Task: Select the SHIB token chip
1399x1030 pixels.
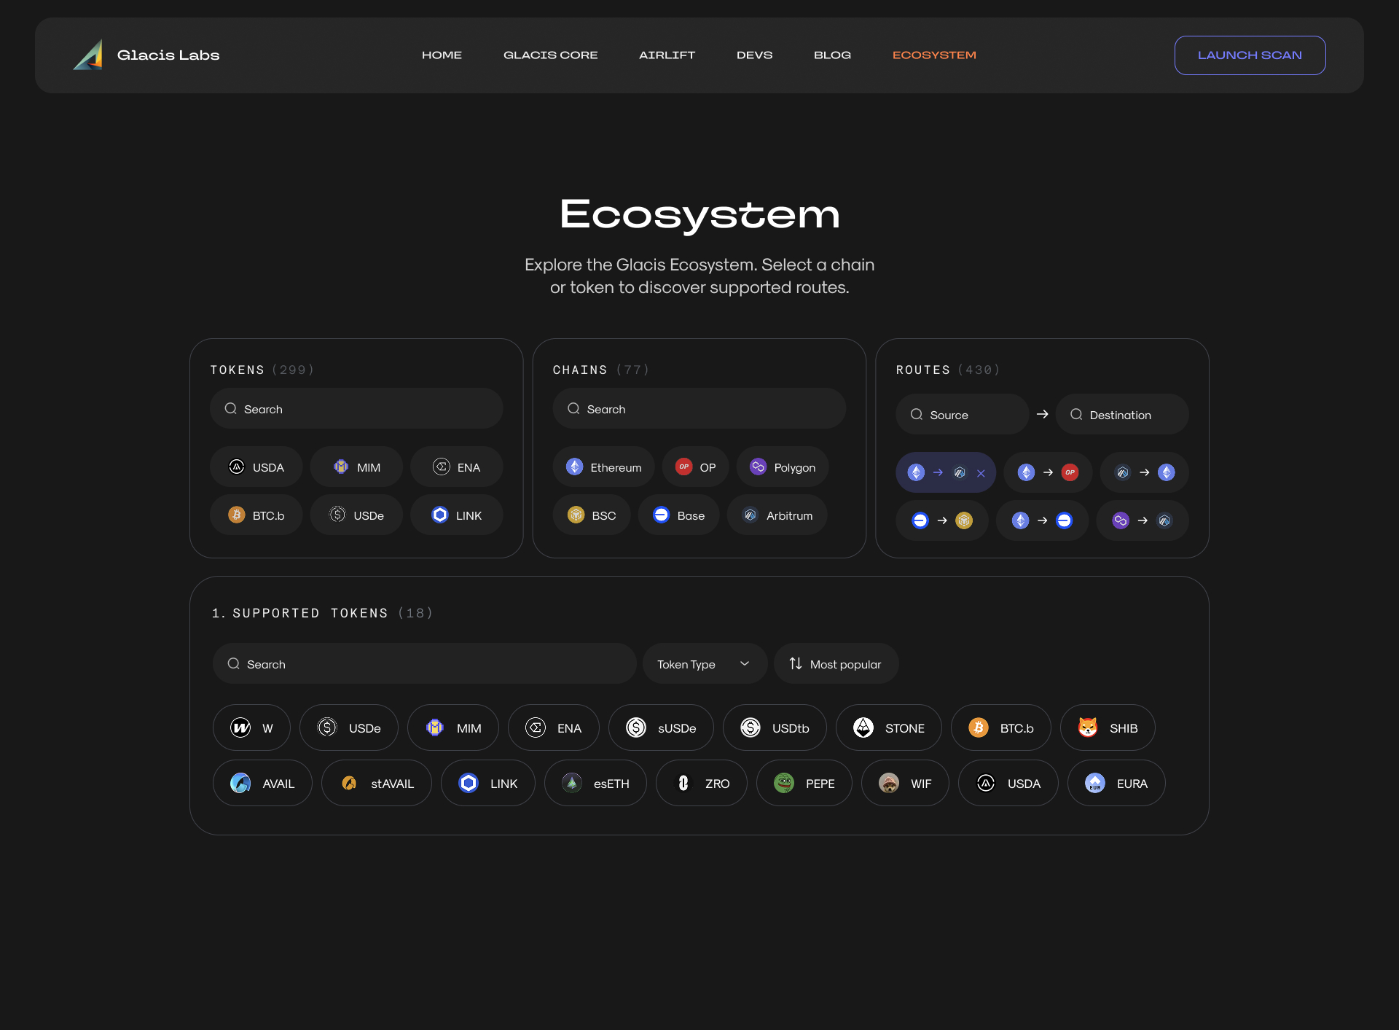Action: tap(1107, 727)
